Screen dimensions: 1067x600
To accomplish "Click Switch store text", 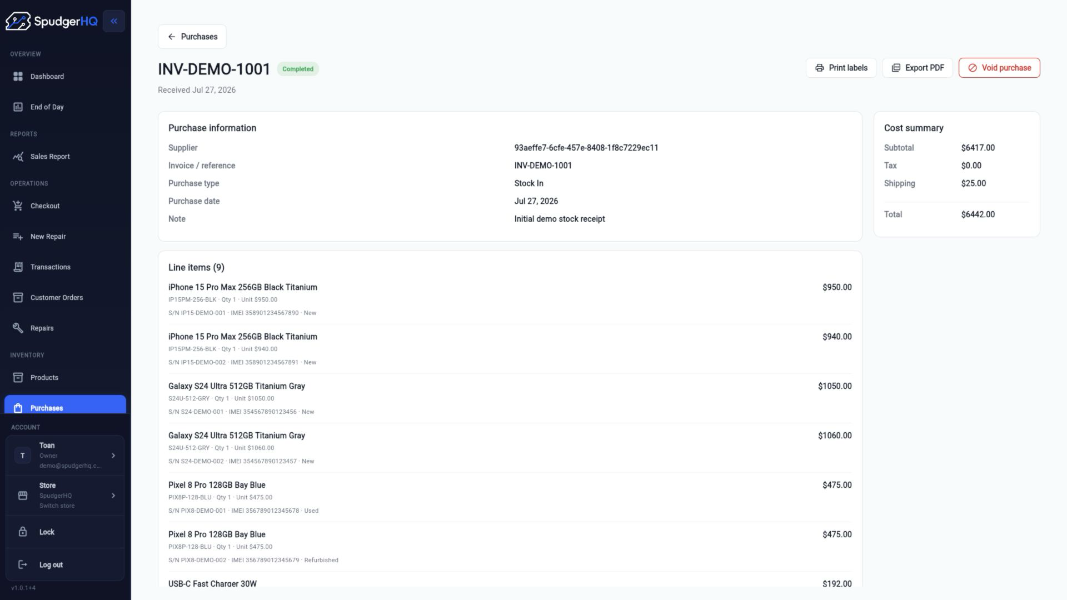I will tap(57, 506).
